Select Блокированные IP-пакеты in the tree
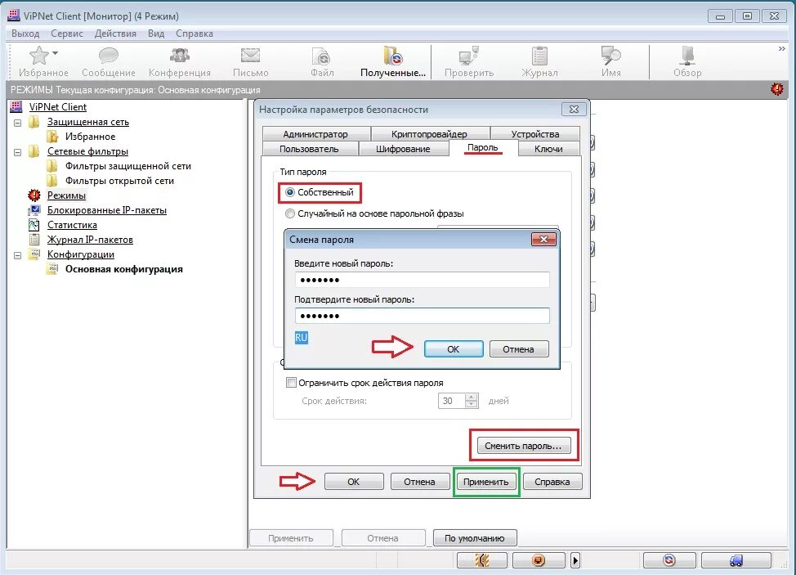 pos(106,209)
